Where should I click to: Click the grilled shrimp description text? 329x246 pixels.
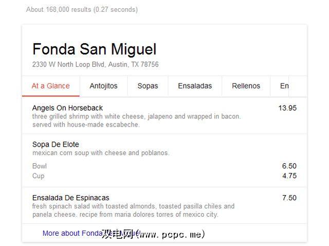tap(136, 116)
